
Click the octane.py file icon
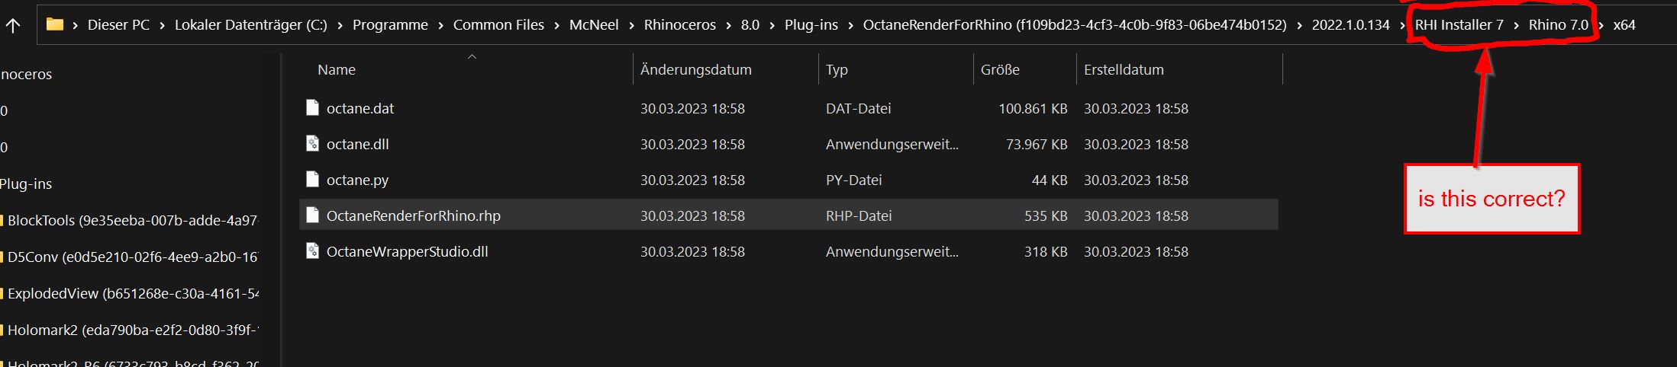tap(312, 179)
